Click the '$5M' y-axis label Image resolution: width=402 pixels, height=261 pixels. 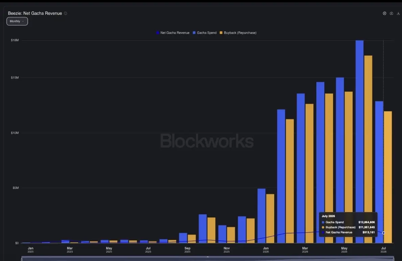pos(16,188)
